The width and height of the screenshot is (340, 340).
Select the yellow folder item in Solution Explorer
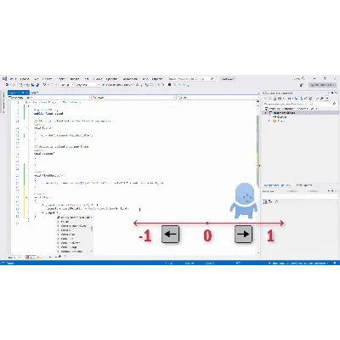pos(279,121)
